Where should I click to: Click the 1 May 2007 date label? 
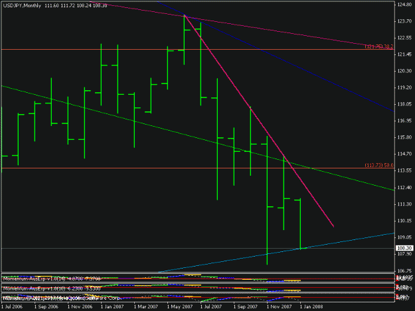pos(180,307)
